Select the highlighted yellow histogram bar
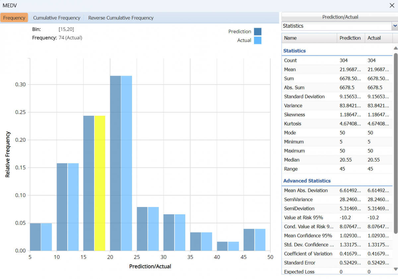 pyautogui.click(x=100, y=183)
